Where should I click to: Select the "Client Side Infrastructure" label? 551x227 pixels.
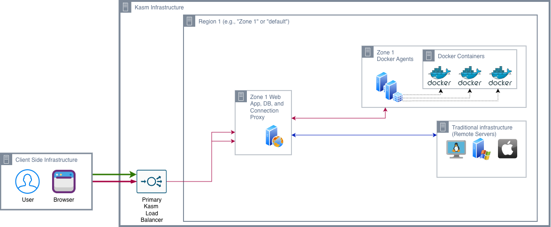tap(46, 160)
